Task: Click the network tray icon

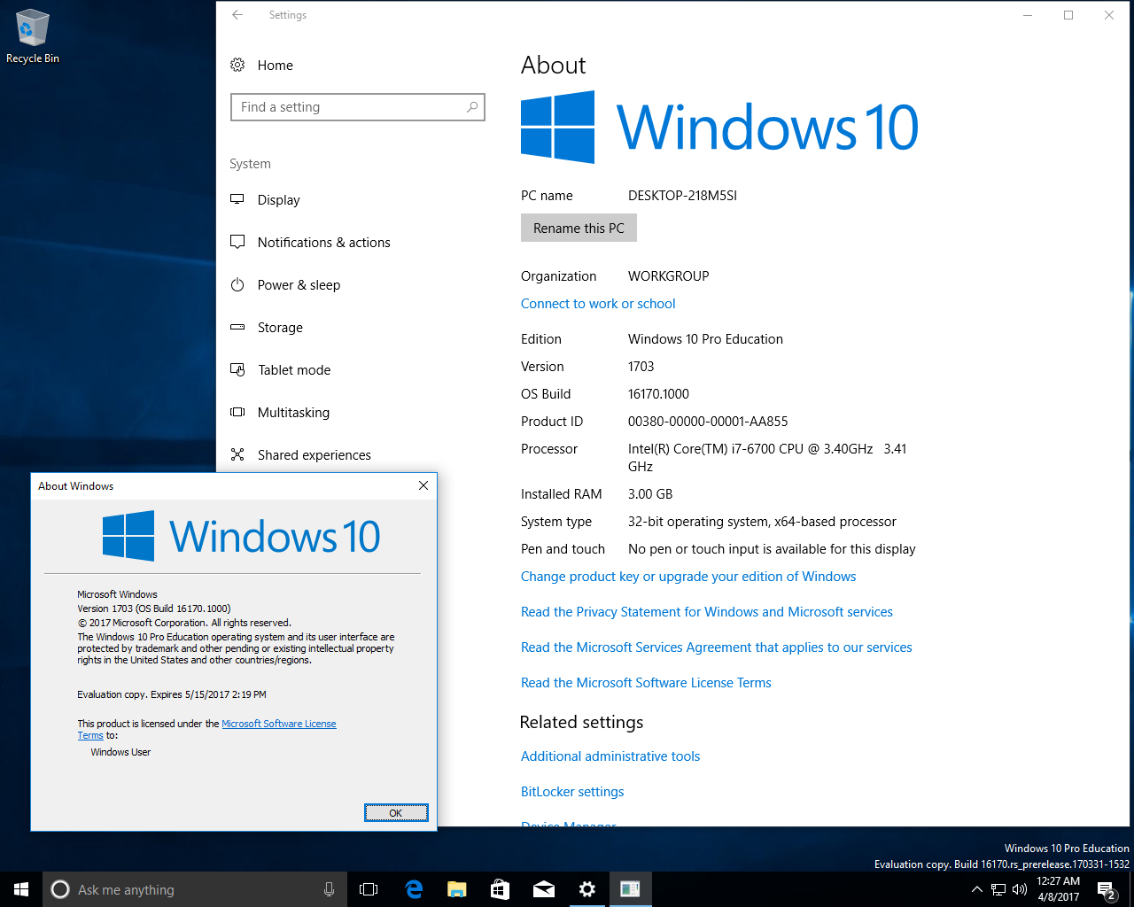Action: coord(998,889)
